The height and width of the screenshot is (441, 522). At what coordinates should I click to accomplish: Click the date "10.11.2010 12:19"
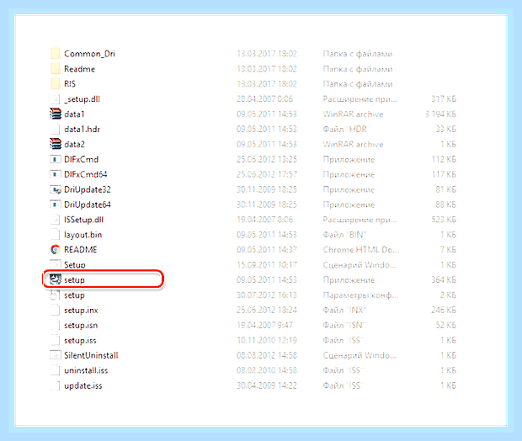[x=267, y=340]
